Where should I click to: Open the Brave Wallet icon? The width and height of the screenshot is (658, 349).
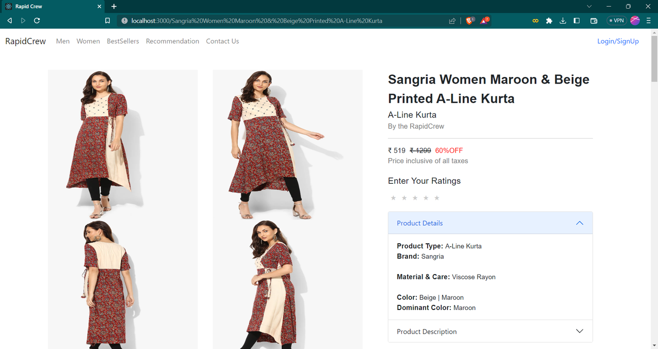point(594,21)
